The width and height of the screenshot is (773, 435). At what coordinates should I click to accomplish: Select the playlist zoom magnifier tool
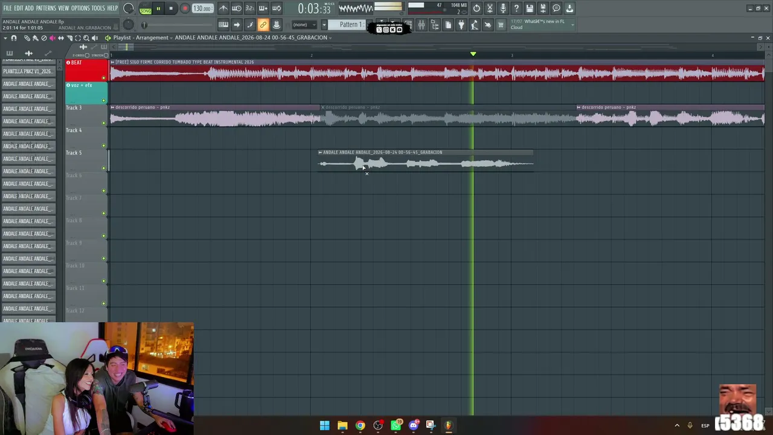(x=86, y=38)
